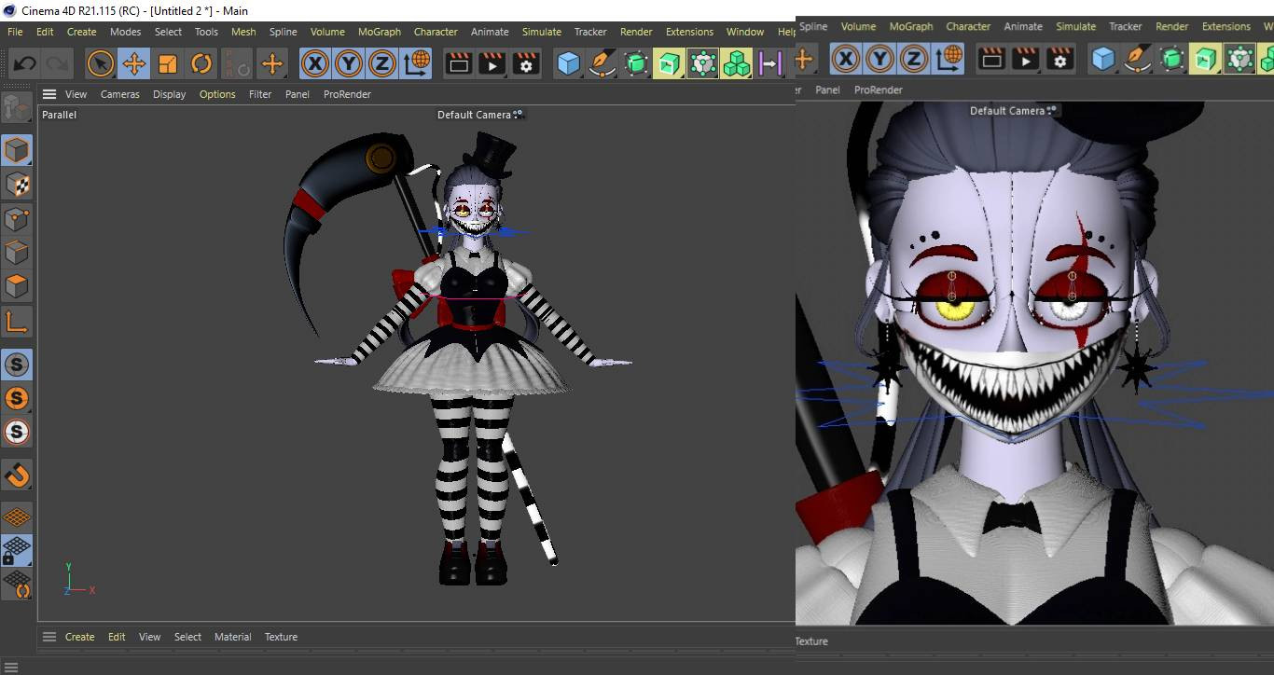Click Render to Picture Viewer in right window
Screen dimensions: 1274x675
pos(1025,60)
